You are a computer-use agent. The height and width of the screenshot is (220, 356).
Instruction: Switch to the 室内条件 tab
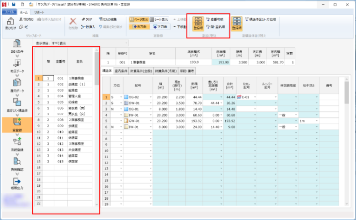pos(126,71)
